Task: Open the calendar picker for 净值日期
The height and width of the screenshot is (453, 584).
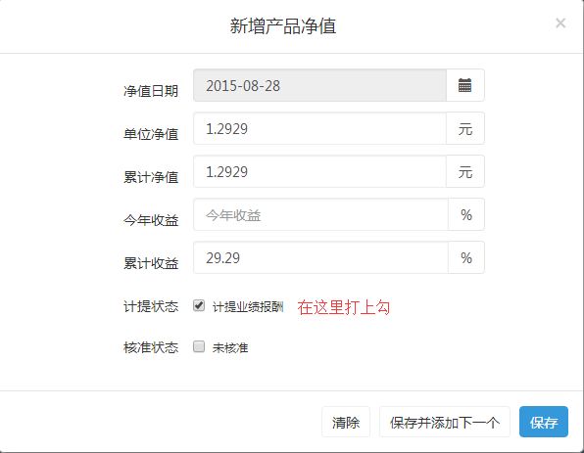Action: pyautogui.click(x=465, y=85)
